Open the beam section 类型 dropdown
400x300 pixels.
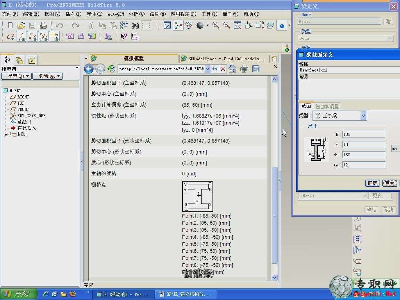(364, 116)
